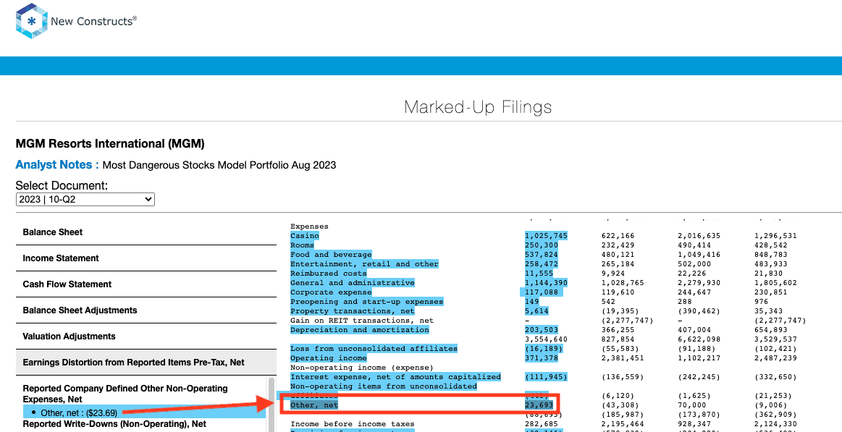Image resolution: width=842 pixels, height=432 pixels.
Task: Select the Operating income value 371,378
Action: coord(541,358)
